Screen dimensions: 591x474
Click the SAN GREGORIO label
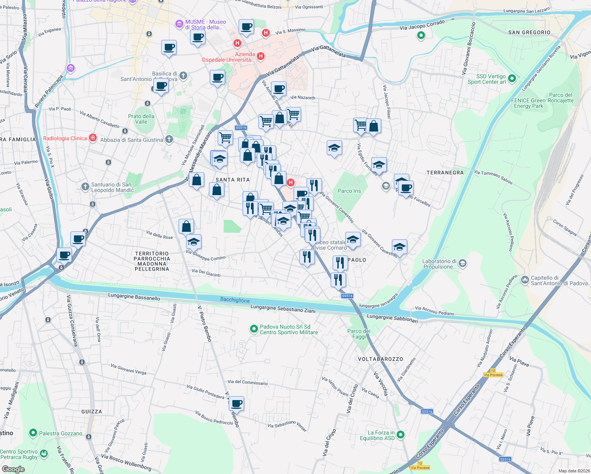tap(529, 32)
